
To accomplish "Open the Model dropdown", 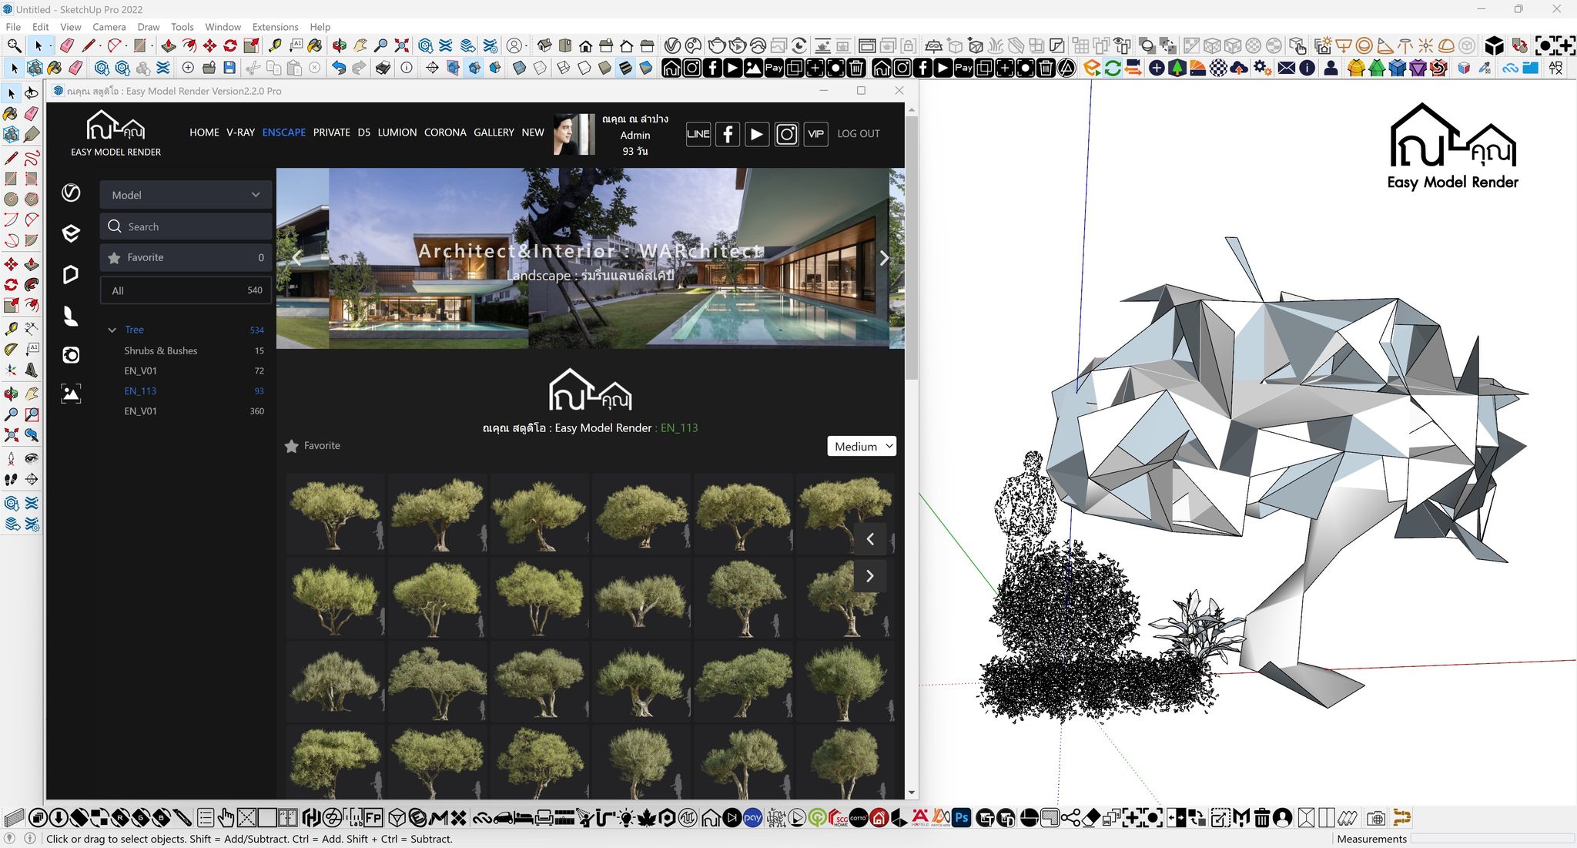I will [186, 195].
